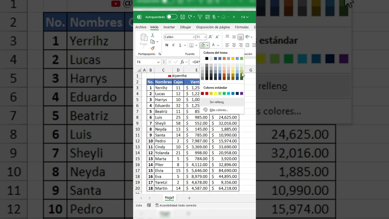
Task: Apply bold with the N button
Action: [x=167, y=45]
